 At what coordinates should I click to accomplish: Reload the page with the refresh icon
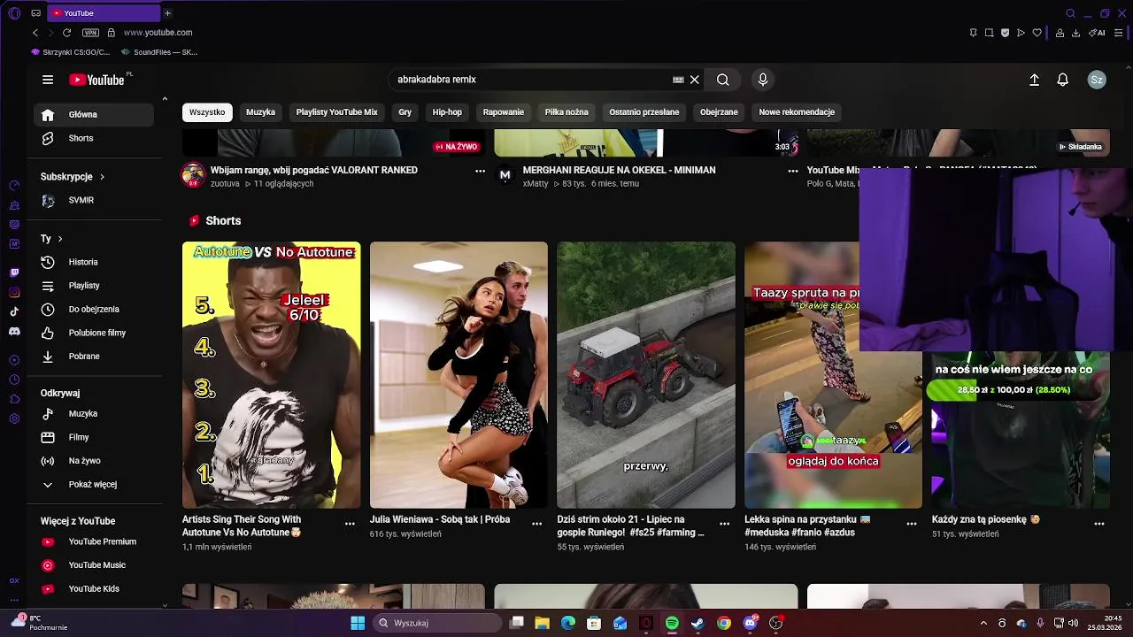coord(66,33)
